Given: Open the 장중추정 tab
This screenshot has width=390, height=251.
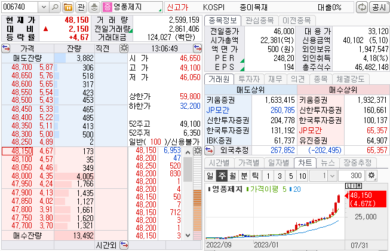Looking at the screenshot, I should [358, 163].
